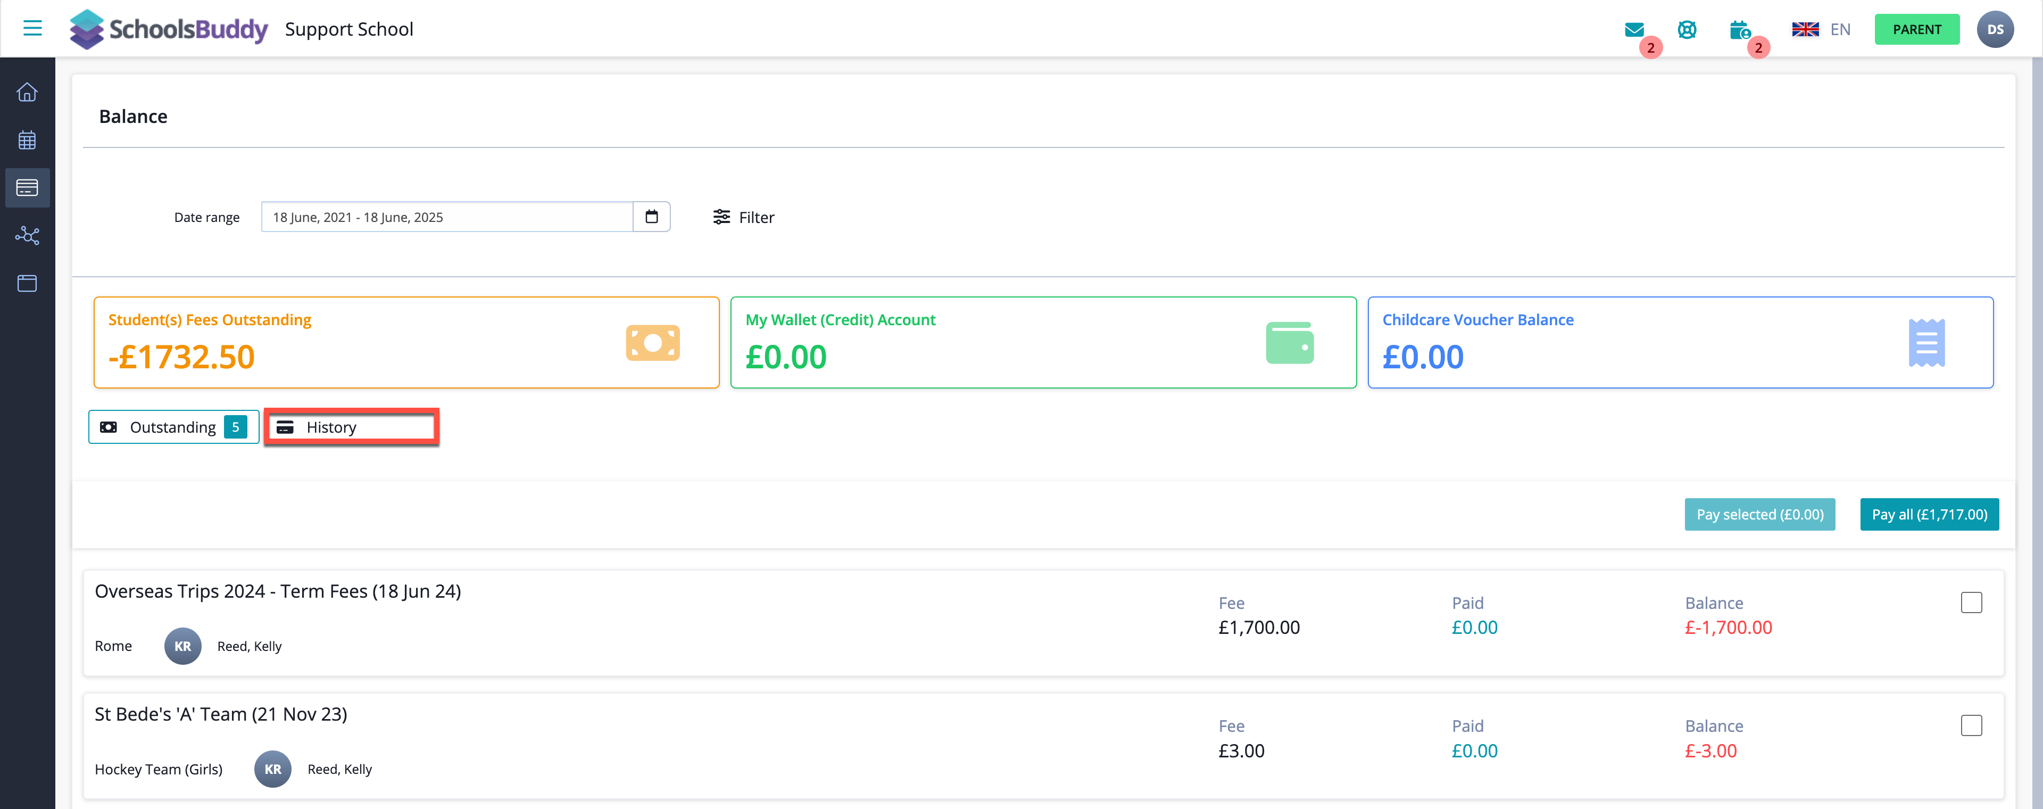Open the hamburger navigation menu
Viewport: 2043px width, 809px height.
pyautogui.click(x=32, y=29)
